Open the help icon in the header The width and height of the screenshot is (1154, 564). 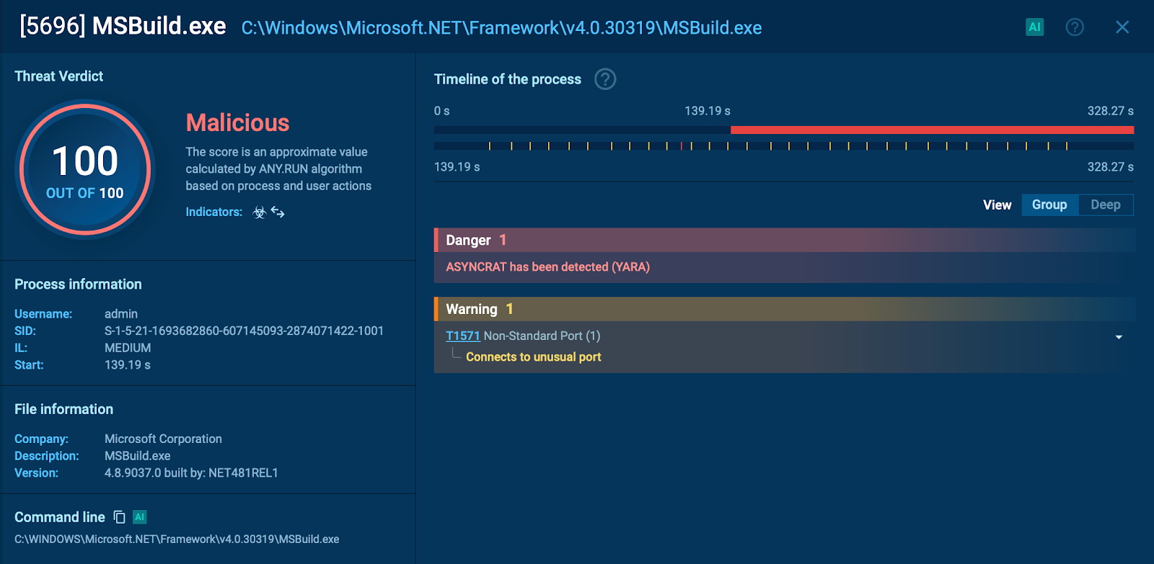[1075, 27]
